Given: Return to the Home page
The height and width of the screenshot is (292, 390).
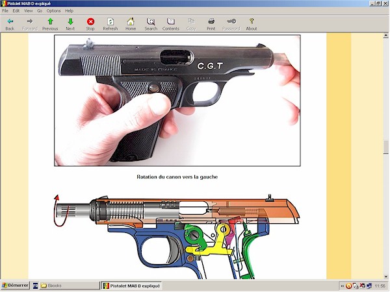Looking at the screenshot, I should 131,24.
